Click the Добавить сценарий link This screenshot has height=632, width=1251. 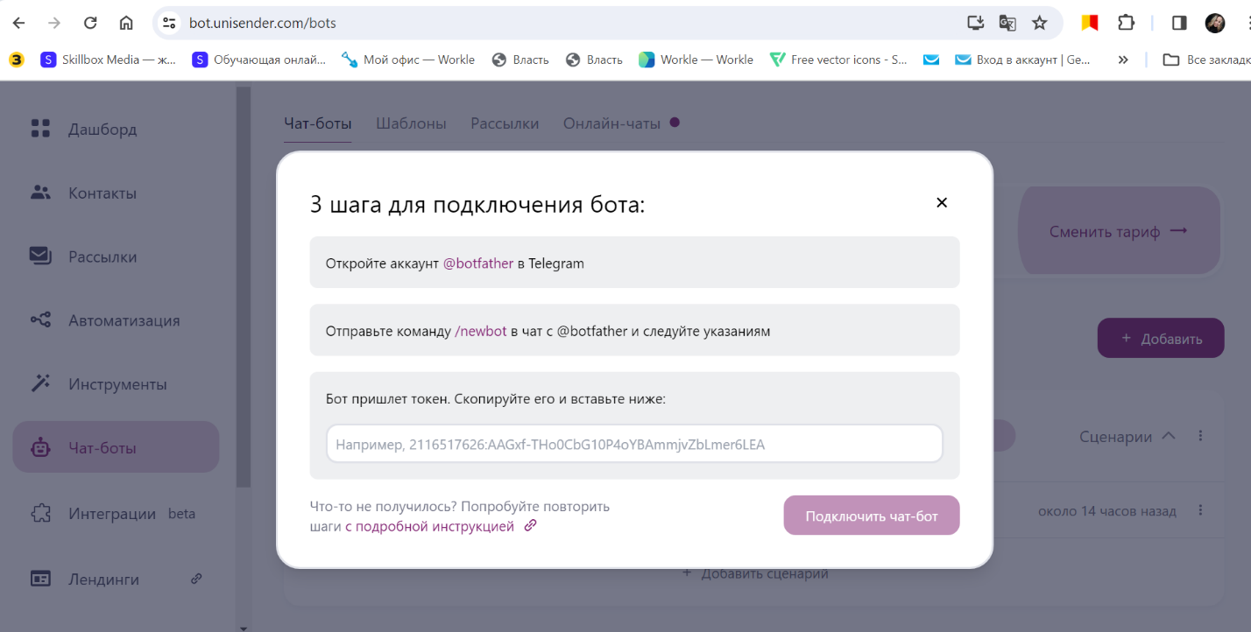tap(755, 574)
